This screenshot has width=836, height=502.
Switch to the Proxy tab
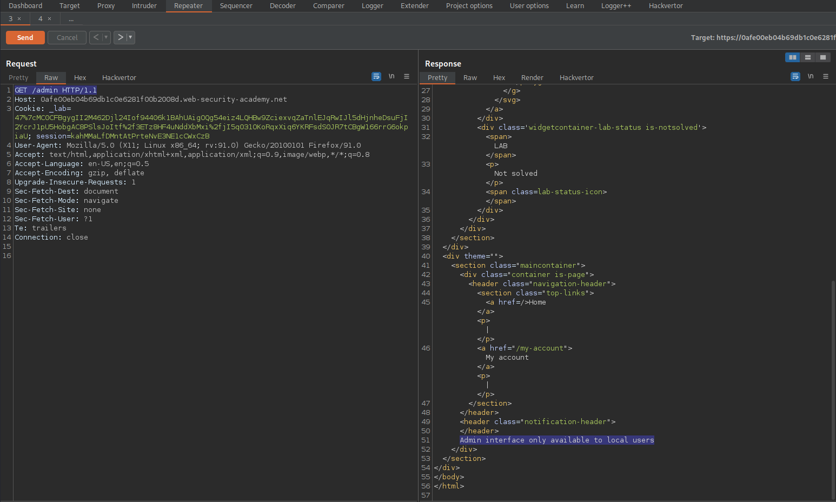106,6
